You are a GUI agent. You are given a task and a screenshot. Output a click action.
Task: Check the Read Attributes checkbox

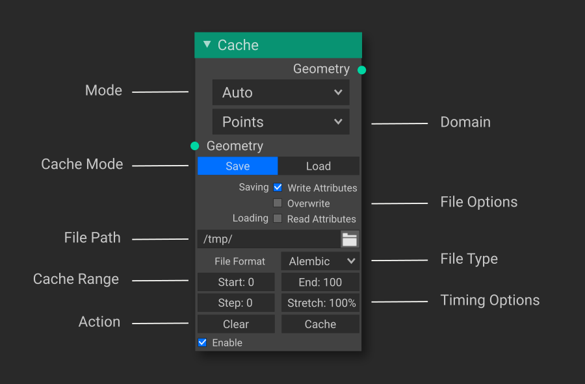point(278,218)
